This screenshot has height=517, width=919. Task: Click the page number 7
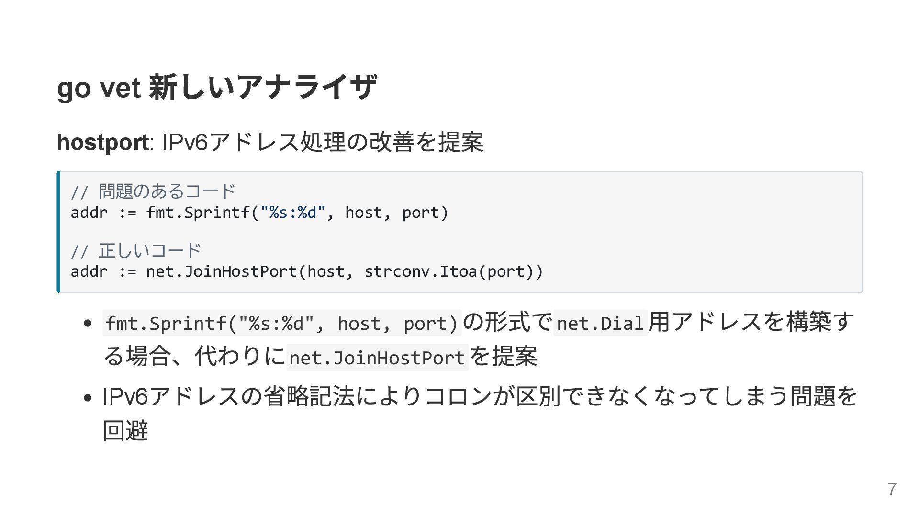pyautogui.click(x=892, y=489)
